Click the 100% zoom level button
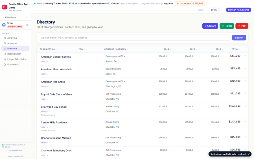 click(214, 10)
